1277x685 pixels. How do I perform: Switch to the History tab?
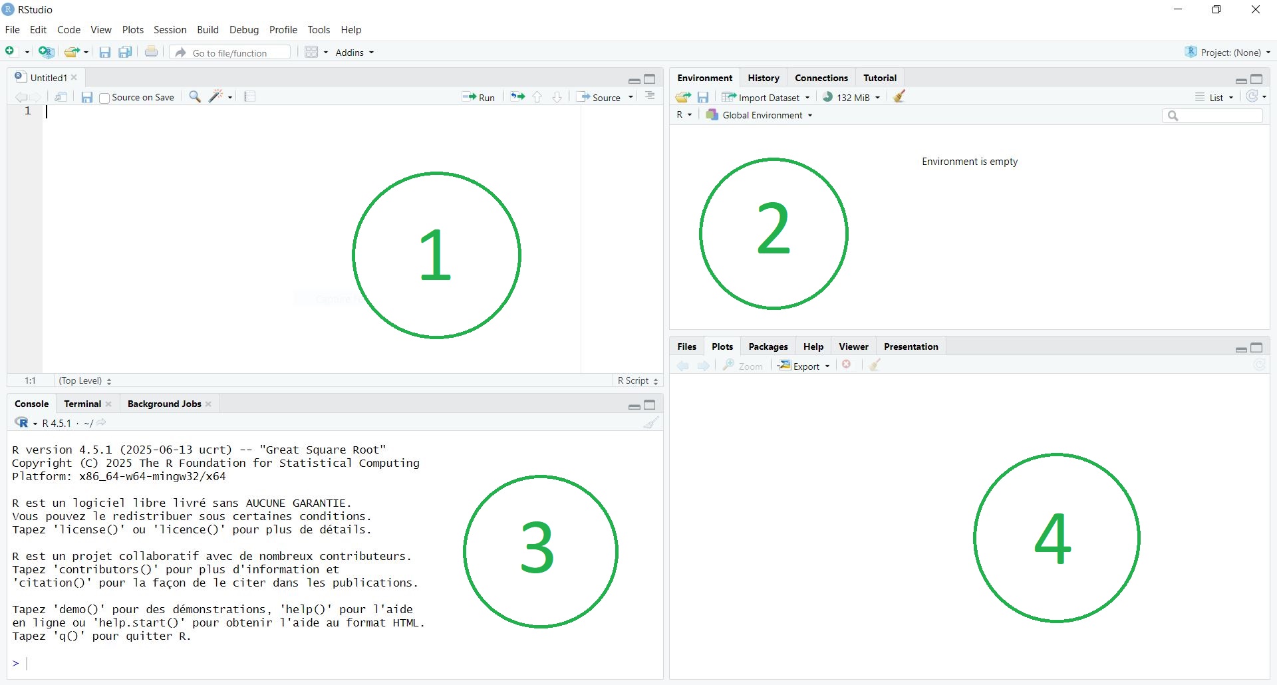click(x=763, y=78)
